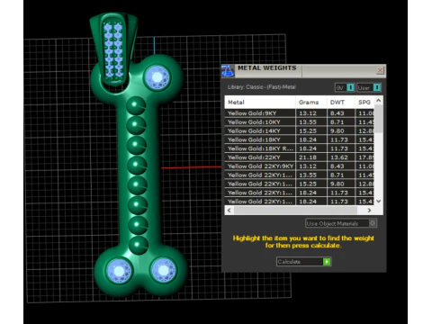Click the metal list scroll-up arrow
432x324 pixels.
[x=379, y=101]
